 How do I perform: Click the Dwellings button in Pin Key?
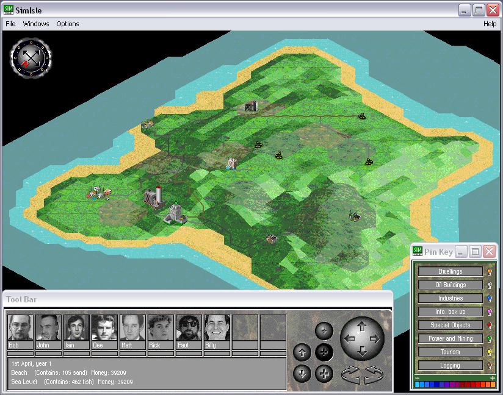tap(451, 272)
